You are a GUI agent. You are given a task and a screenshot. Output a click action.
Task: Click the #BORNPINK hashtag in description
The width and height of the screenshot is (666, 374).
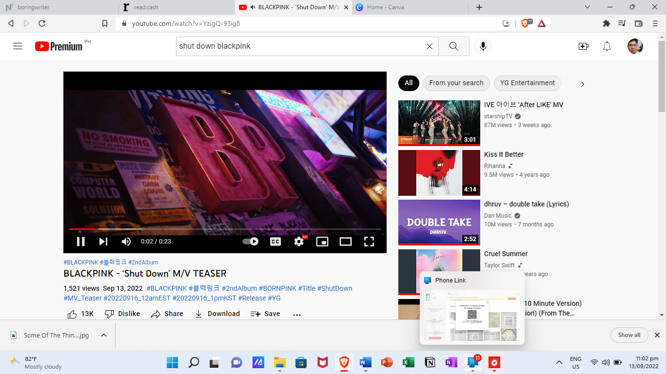tap(277, 288)
